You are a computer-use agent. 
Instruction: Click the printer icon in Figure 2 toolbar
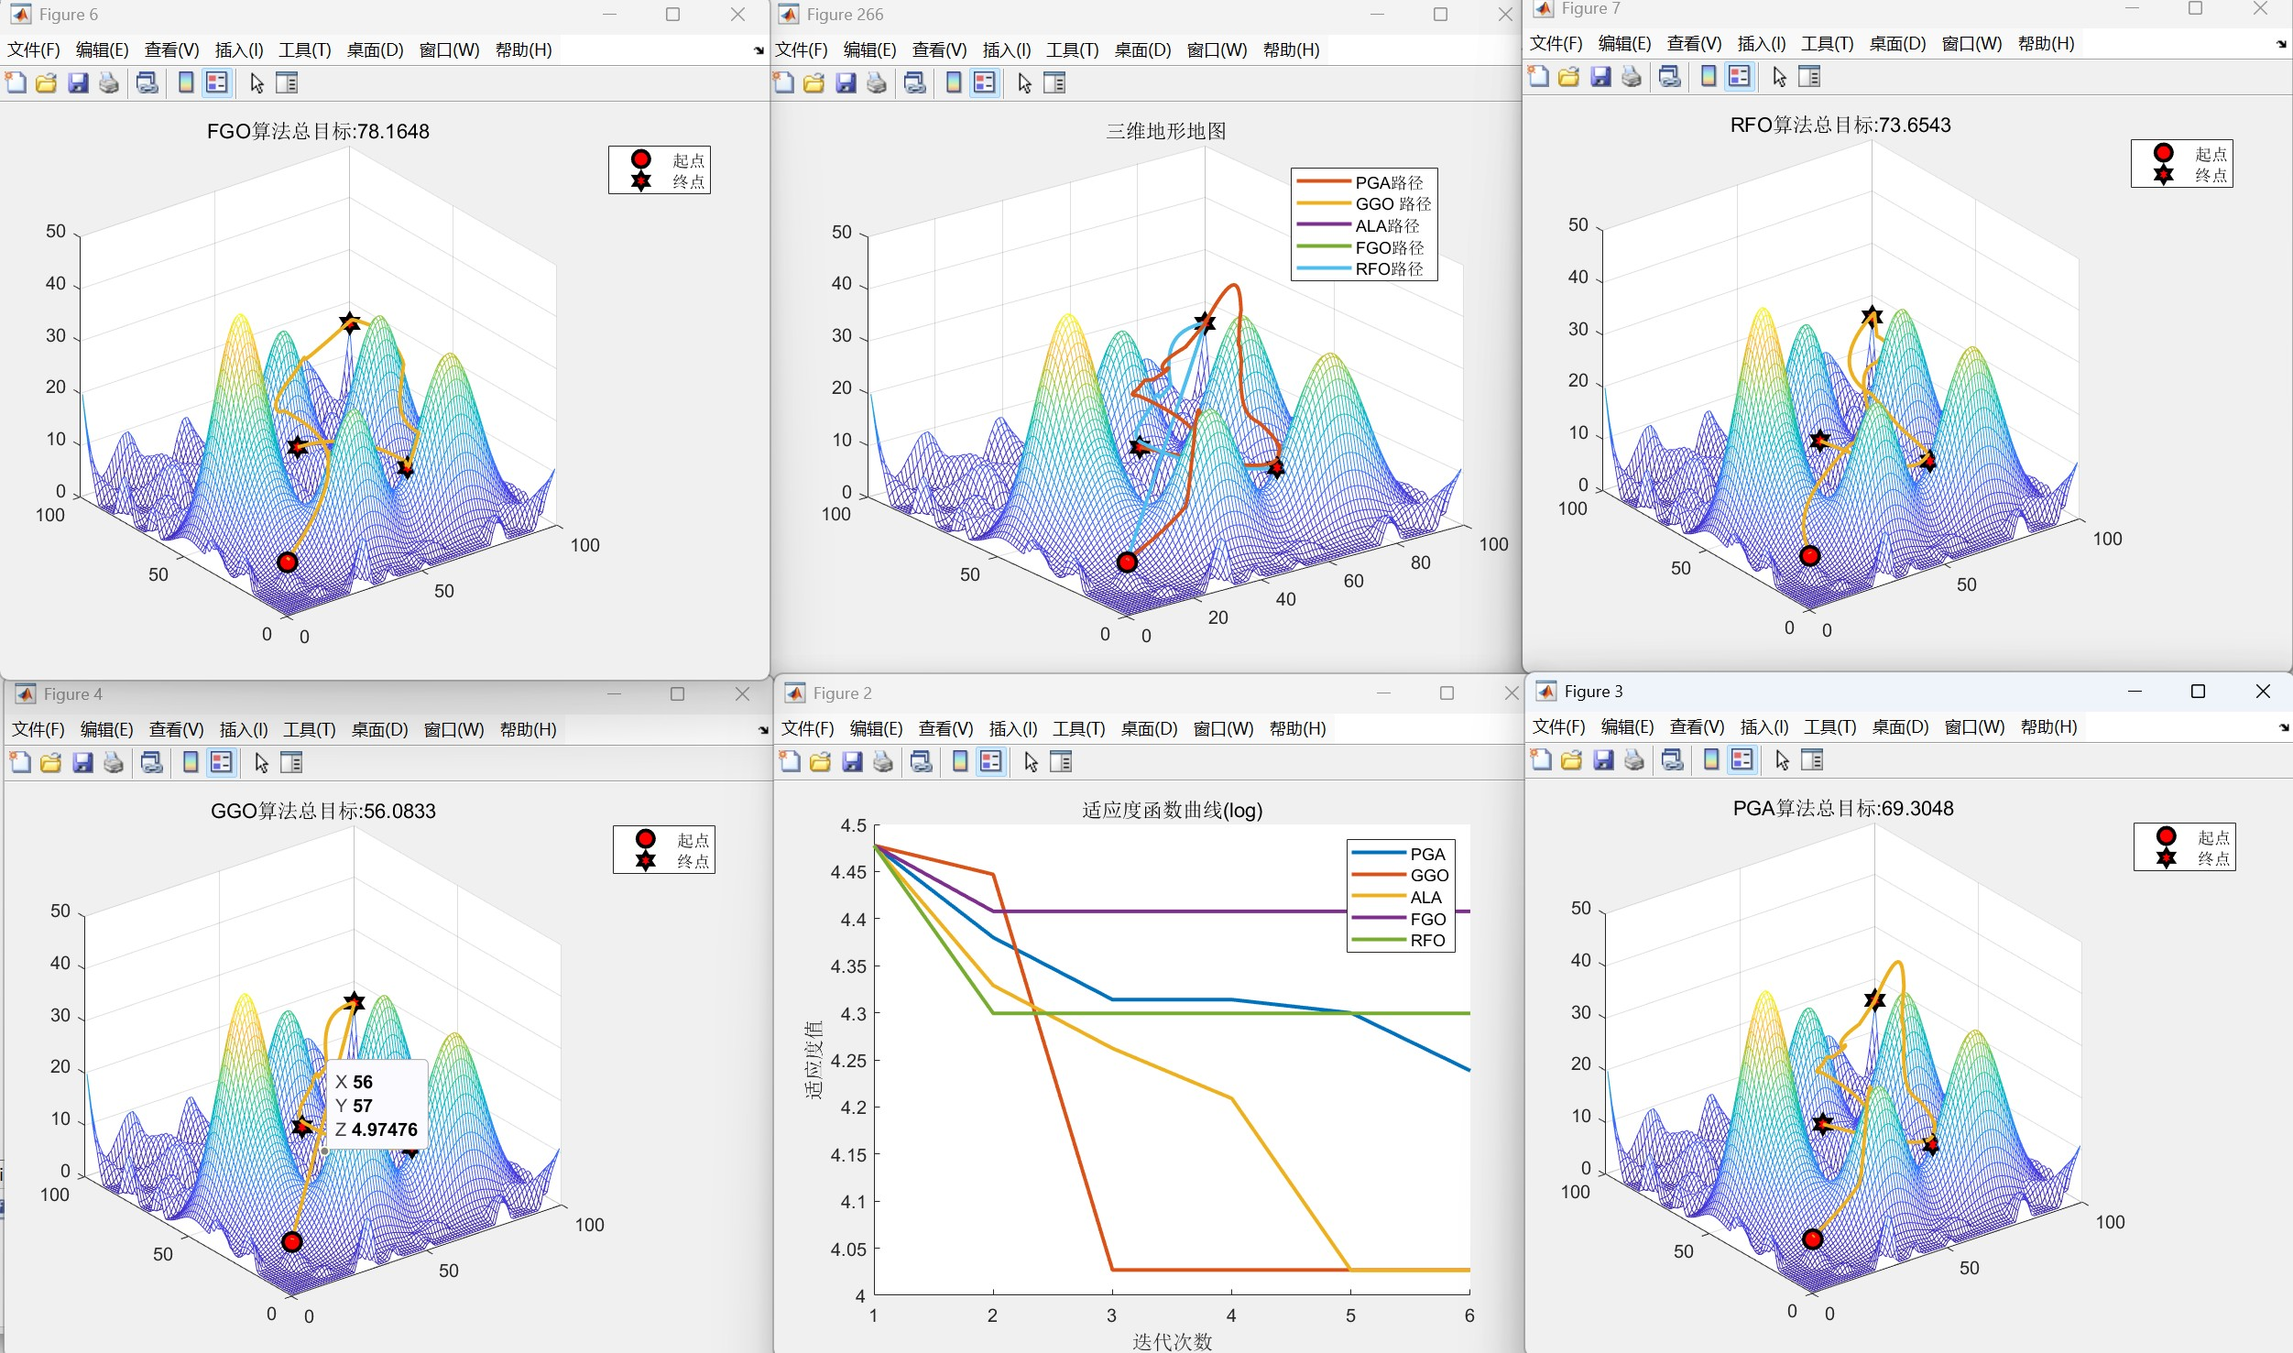click(x=882, y=761)
